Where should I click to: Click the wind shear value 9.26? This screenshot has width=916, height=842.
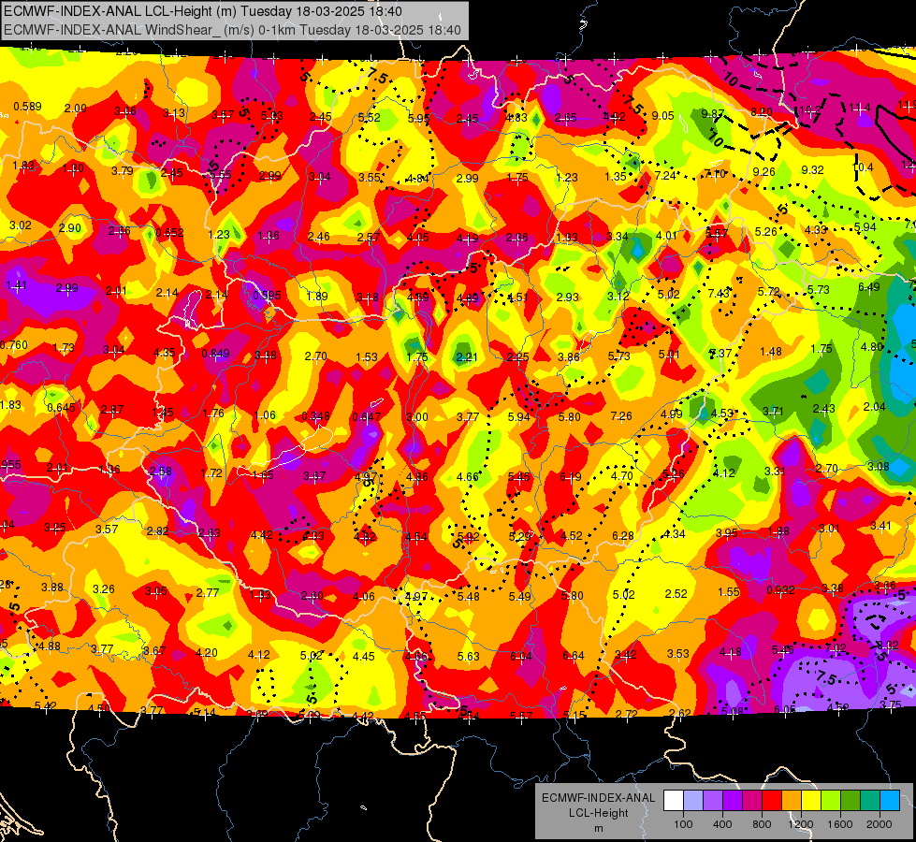[764, 171]
